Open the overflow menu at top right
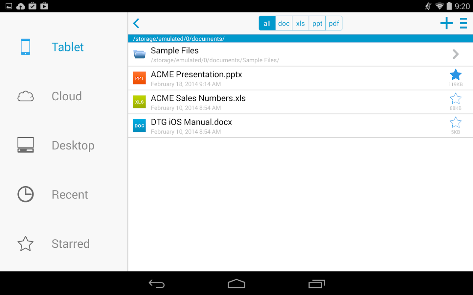Image resolution: width=473 pixels, height=295 pixels. (464, 23)
